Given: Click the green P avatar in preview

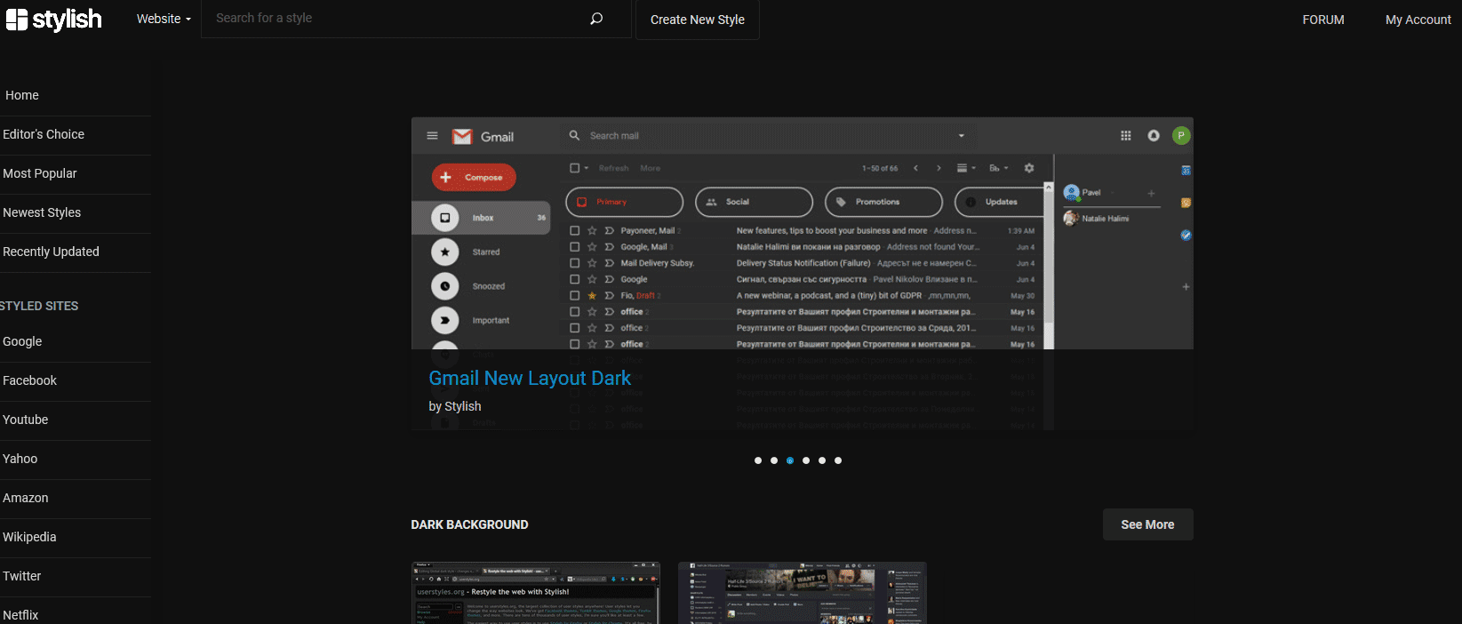Looking at the screenshot, I should (1181, 135).
